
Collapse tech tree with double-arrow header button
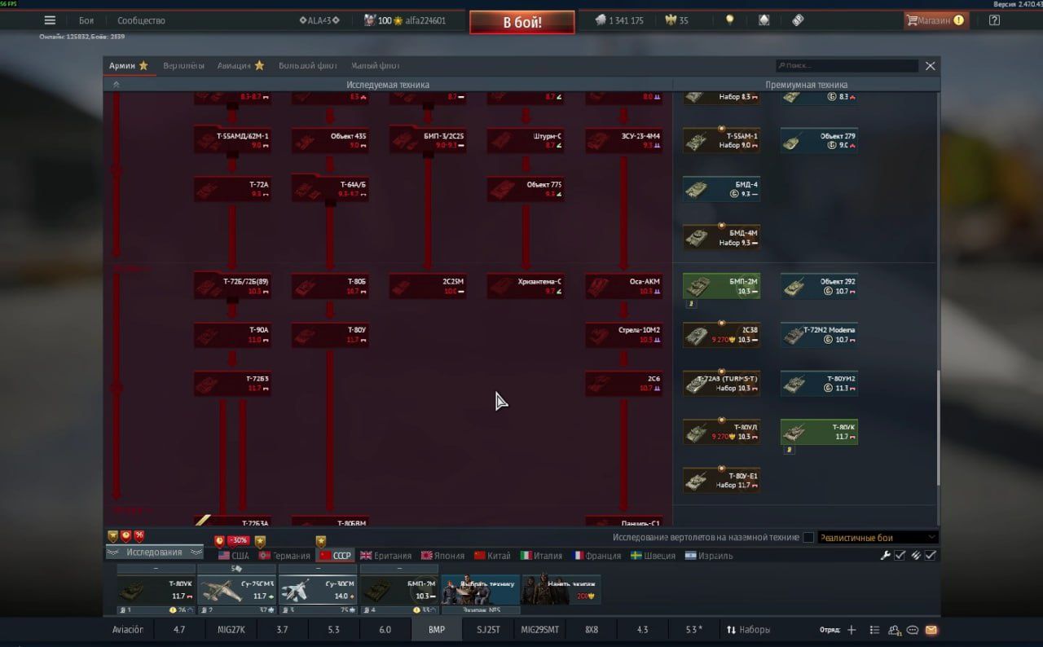pyautogui.click(x=116, y=85)
